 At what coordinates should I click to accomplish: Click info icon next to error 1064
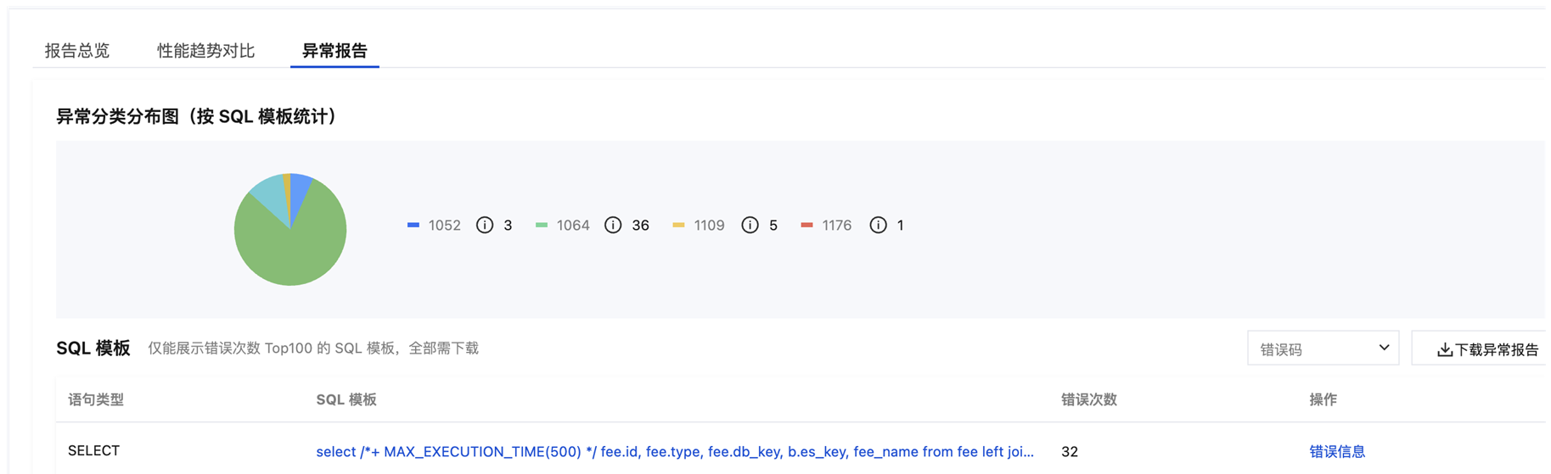click(613, 225)
